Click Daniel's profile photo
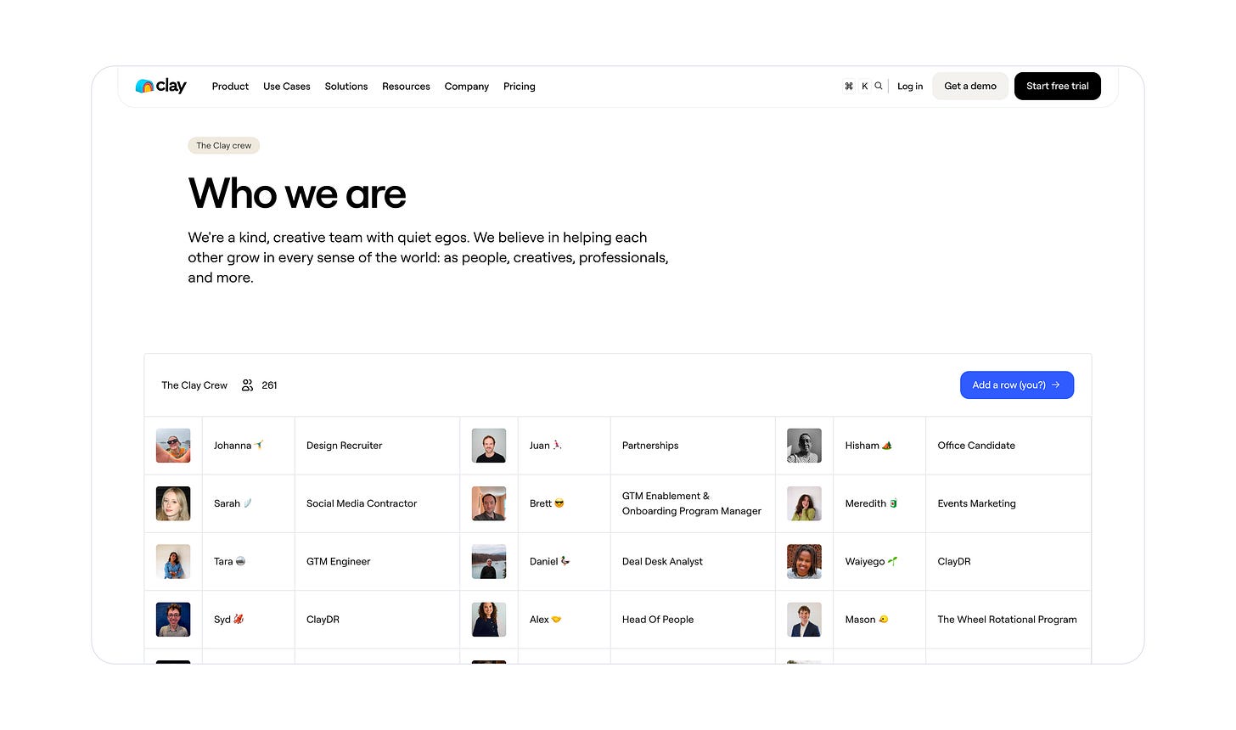1236x730 pixels. [489, 561]
